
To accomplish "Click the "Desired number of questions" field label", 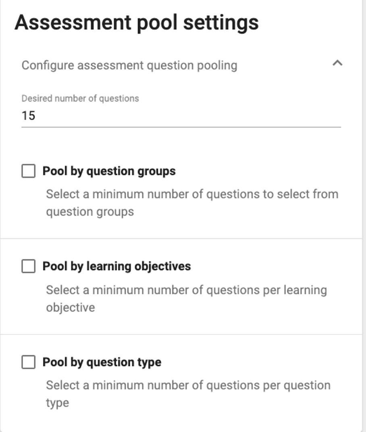I will (80, 99).
